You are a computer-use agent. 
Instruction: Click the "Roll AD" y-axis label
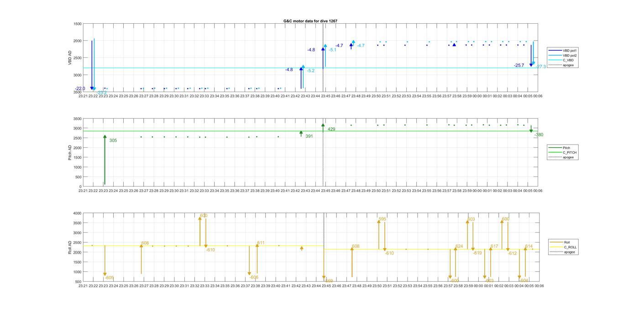pos(70,247)
